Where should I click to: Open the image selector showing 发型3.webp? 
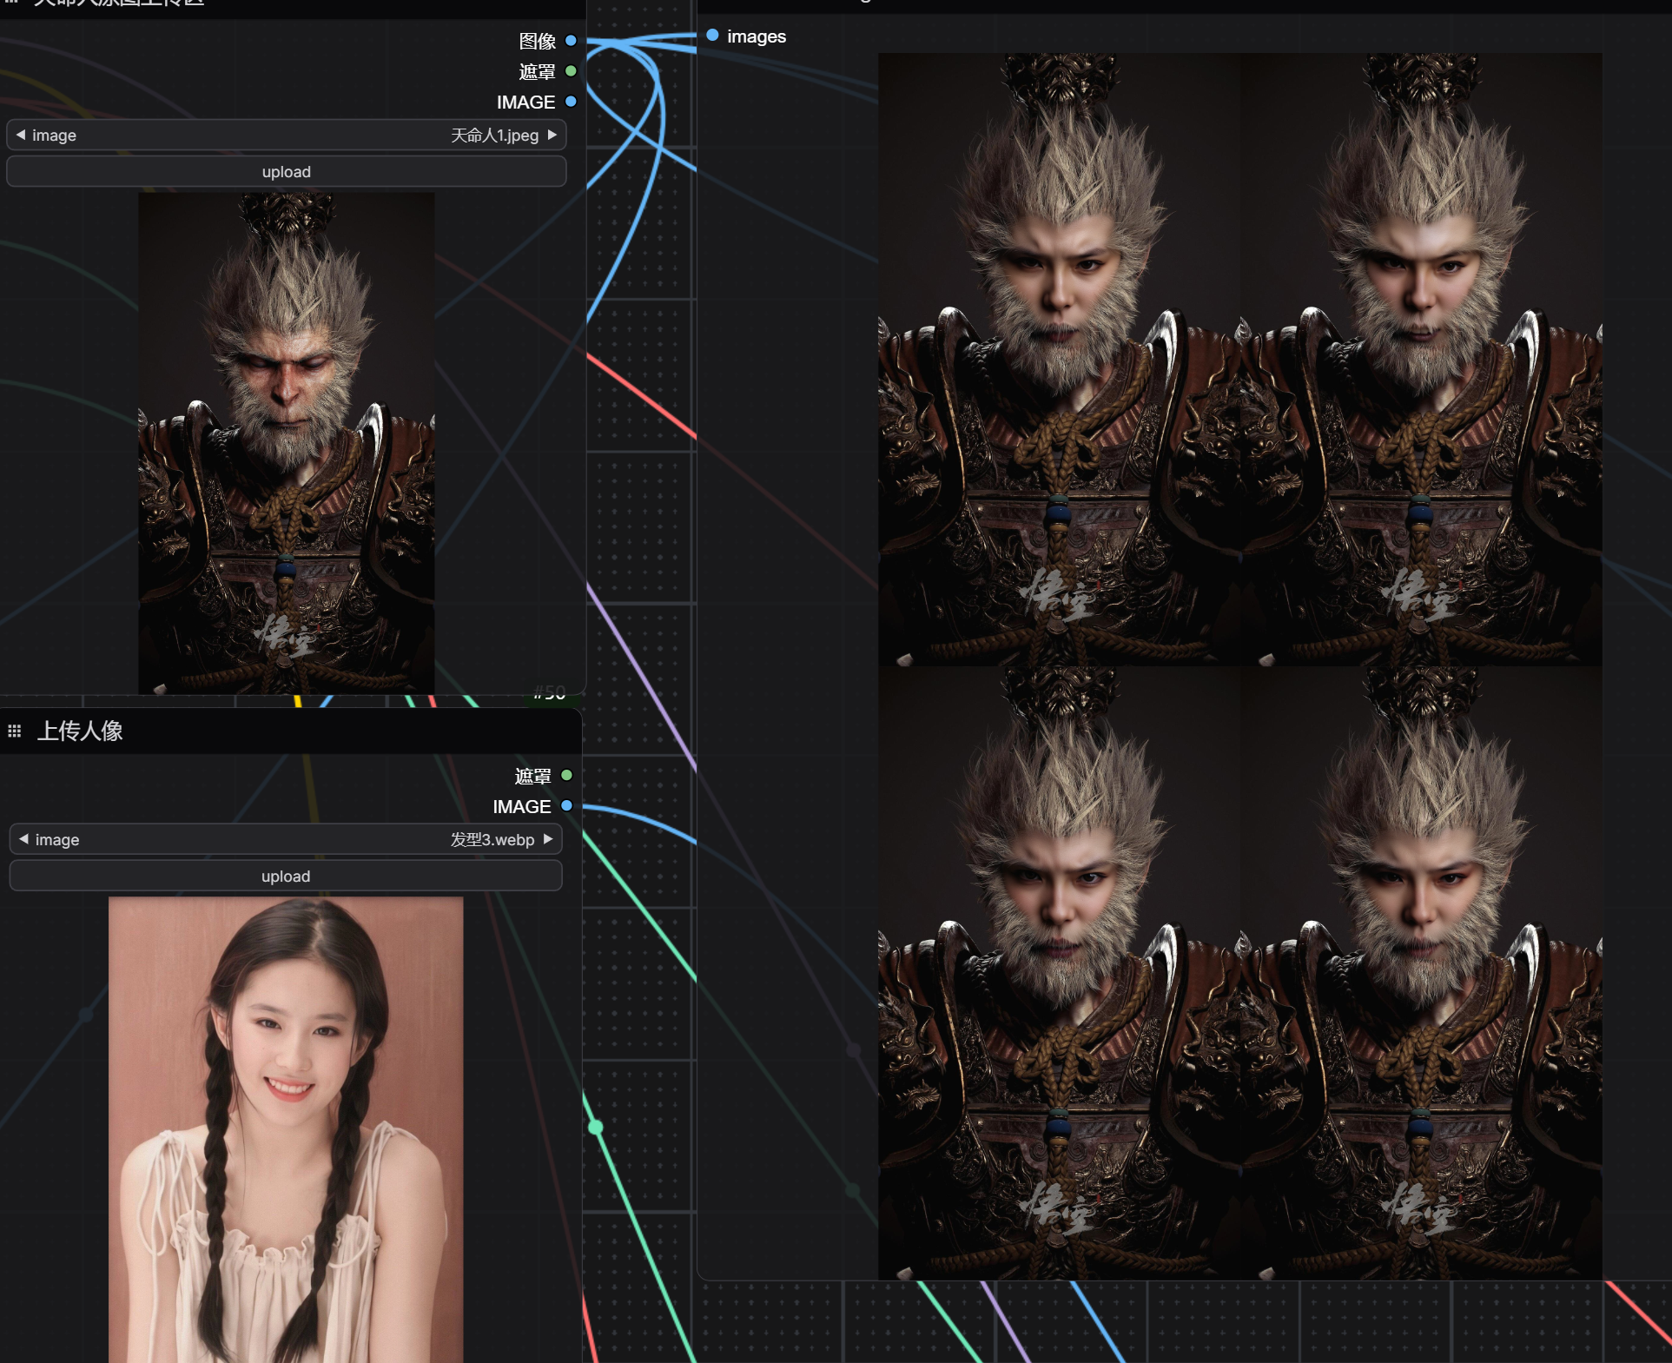[286, 839]
